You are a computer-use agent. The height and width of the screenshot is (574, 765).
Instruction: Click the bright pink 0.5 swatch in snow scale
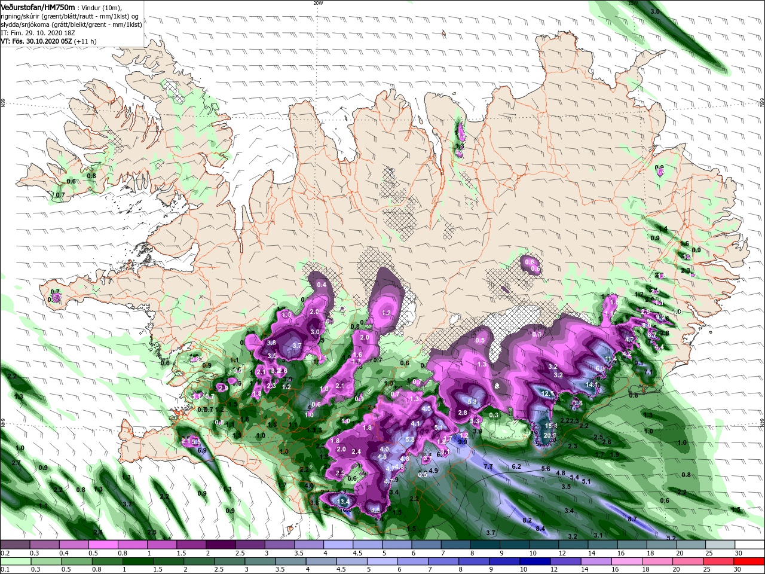point(103,545)
